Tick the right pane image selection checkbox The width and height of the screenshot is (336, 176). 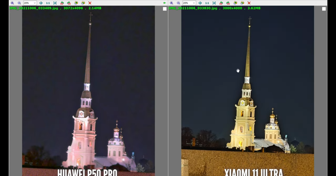click(324, 9)
